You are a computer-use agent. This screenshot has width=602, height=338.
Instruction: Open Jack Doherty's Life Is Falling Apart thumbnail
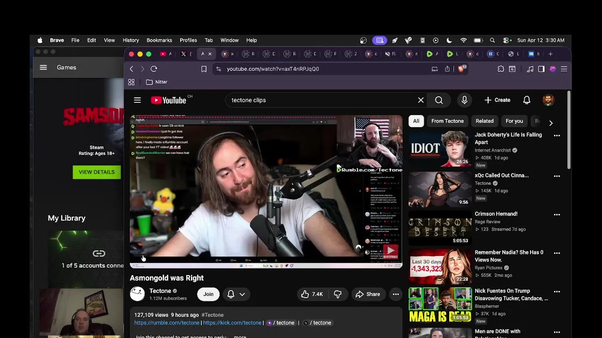point(440,149)
